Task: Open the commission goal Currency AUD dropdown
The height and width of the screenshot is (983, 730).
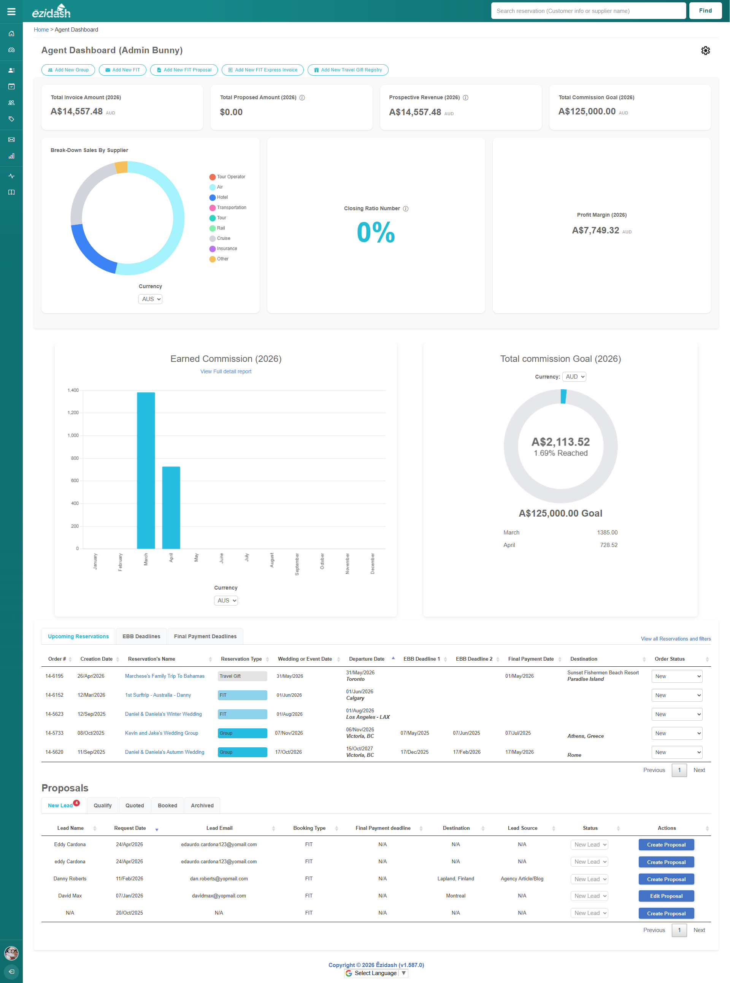Action: click(x=574, y=377)
